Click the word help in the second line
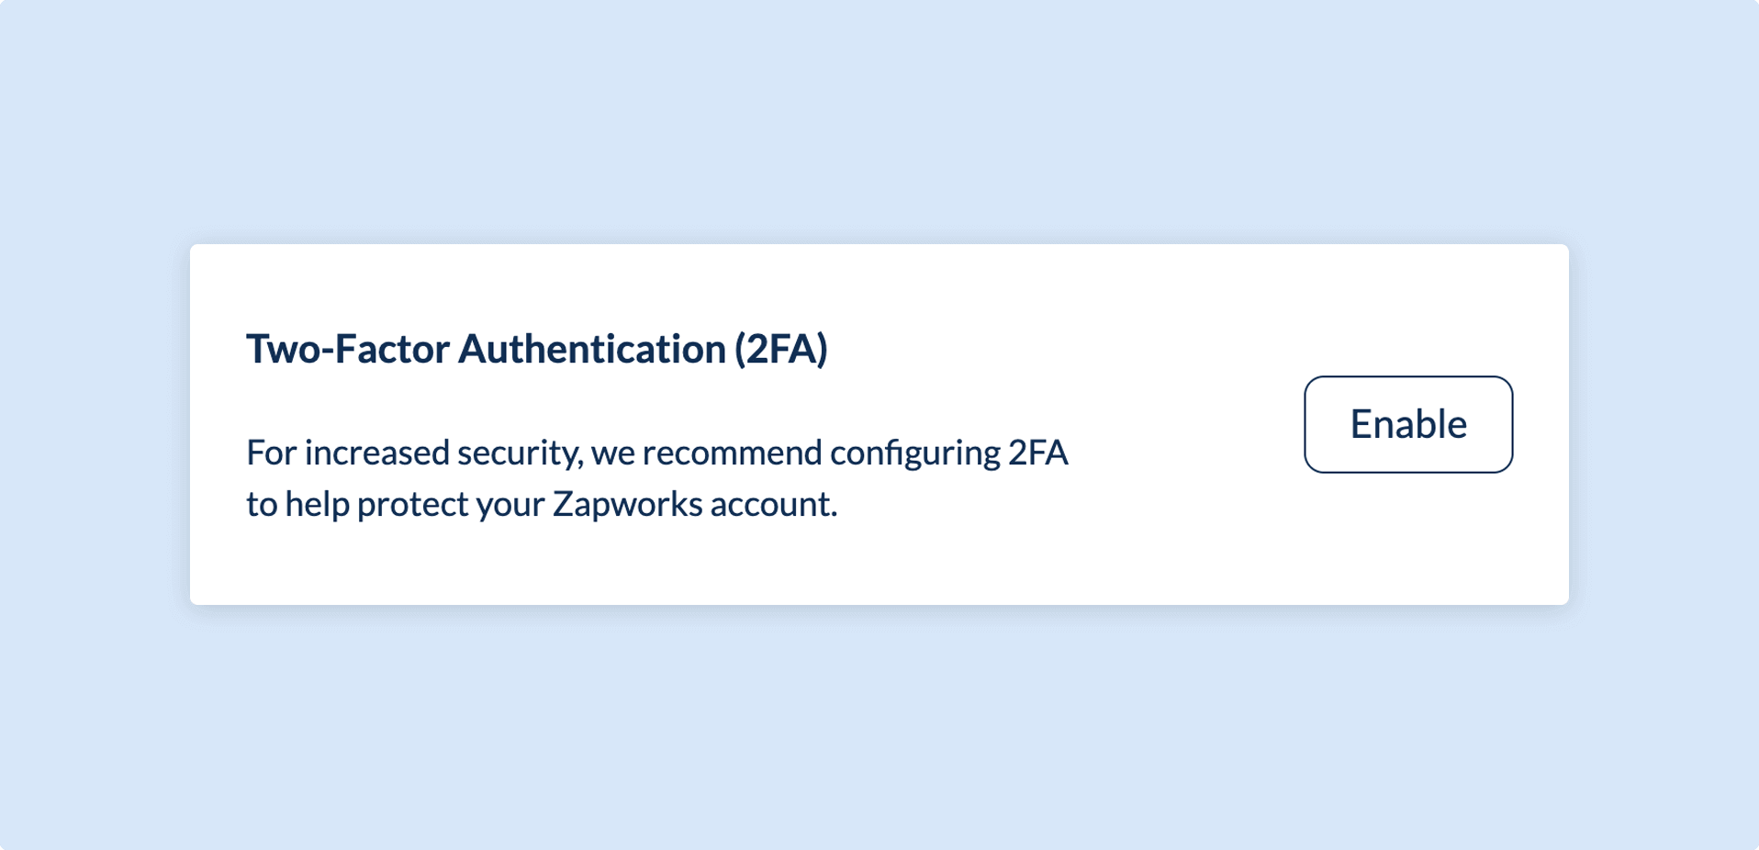The height and width of the screenshot is (850, 1759). coord(318,504)
